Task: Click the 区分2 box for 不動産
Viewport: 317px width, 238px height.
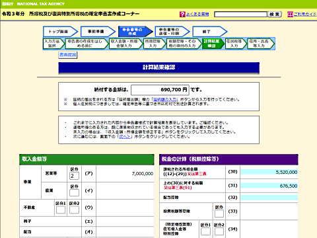Action: tap(74, 210)
